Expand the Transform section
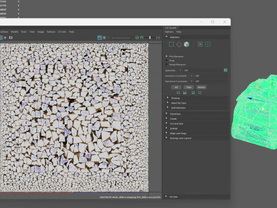Viewport: 277px width, 208px height. click(197, 114)
